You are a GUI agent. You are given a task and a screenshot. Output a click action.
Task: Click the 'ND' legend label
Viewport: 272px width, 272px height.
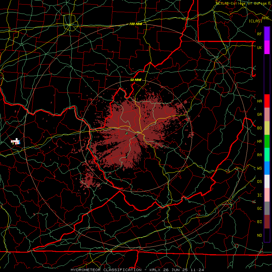tap(259, 235)
